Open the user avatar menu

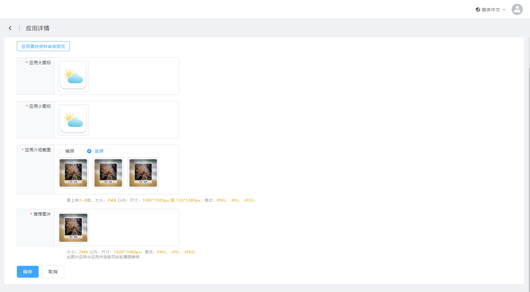coord(517,9)
